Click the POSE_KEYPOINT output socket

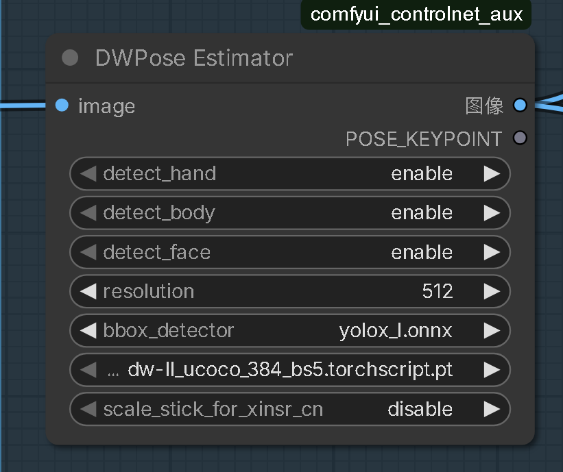(x=520, y=138)
